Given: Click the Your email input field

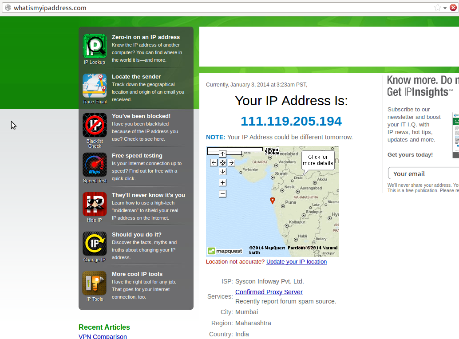Looking at the screenshot, I should (423, 173).
